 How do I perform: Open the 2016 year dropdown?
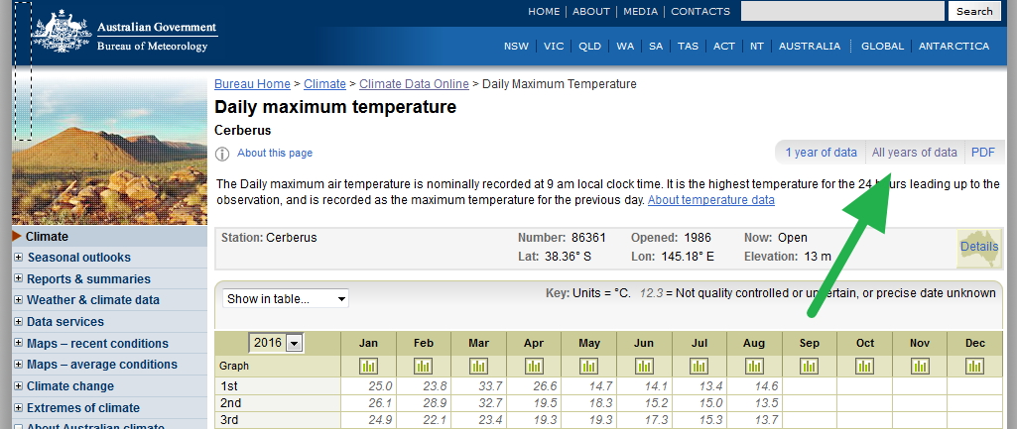(x=276, y=343)
